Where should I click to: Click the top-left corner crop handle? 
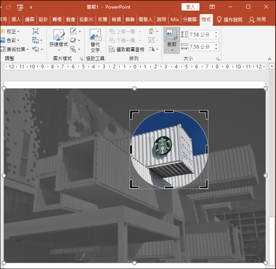(x=134, y=115)
